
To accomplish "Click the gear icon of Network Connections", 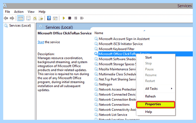I will click(x=96, y=104).
